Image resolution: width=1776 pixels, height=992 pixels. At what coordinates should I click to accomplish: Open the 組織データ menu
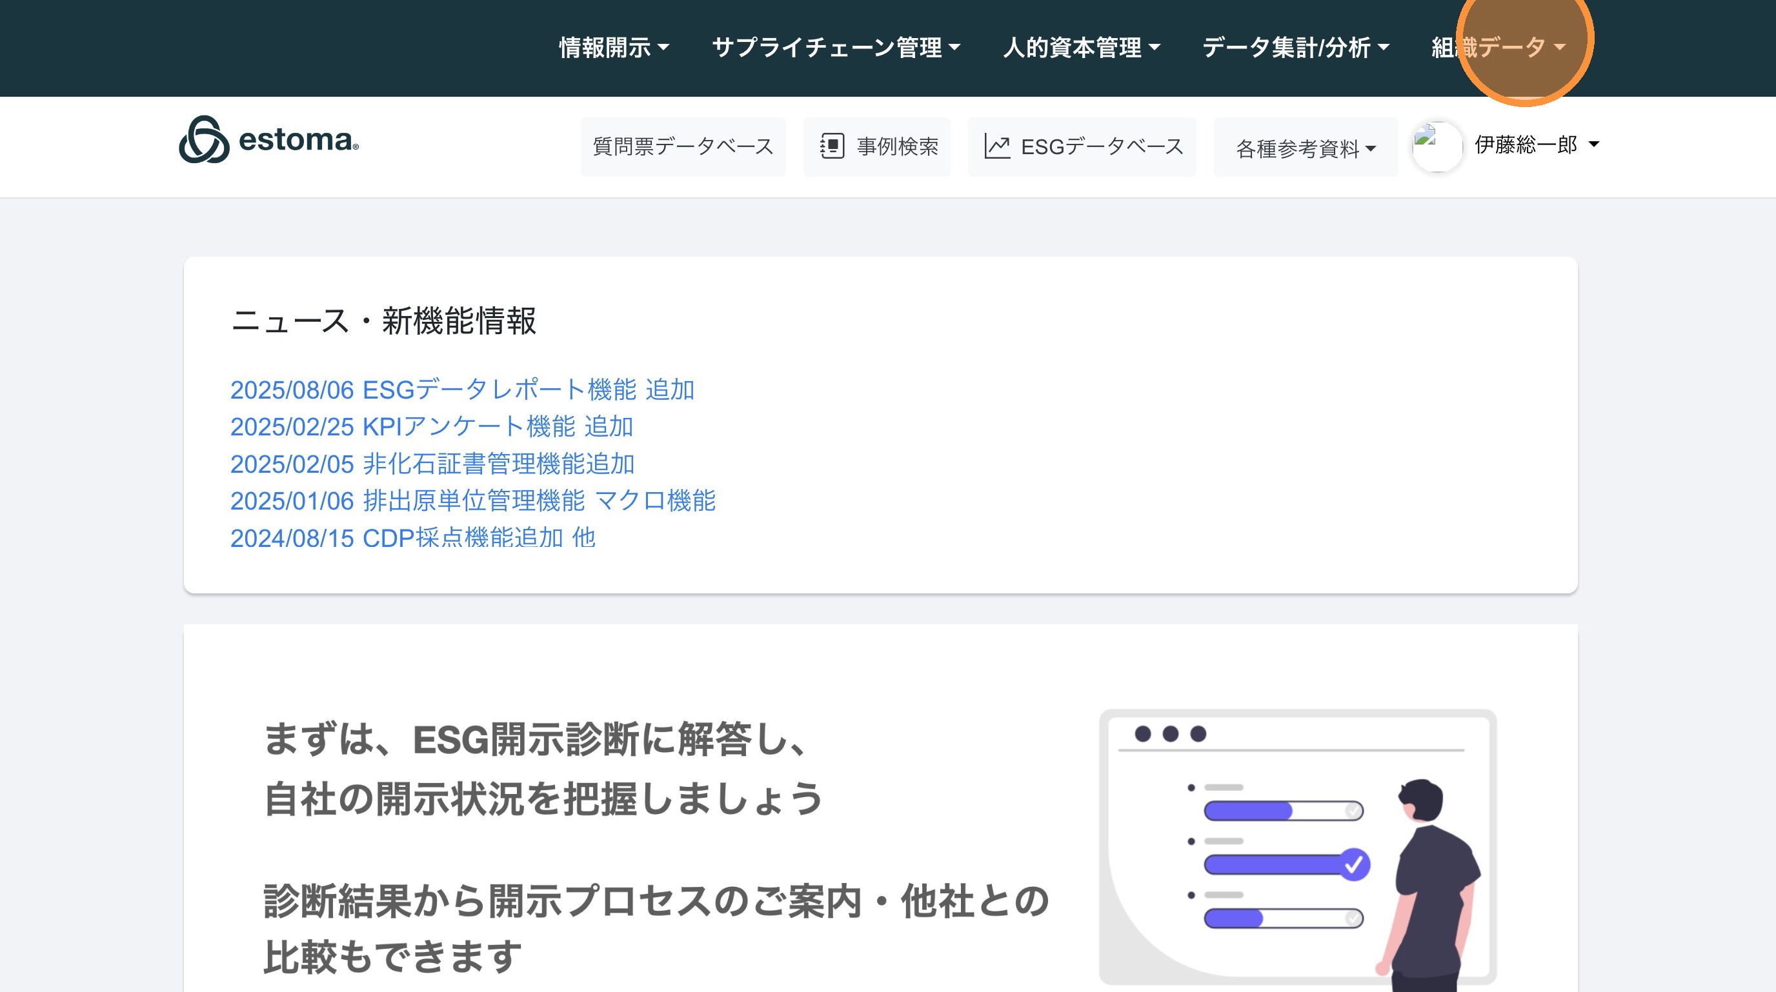(x=1497, y=48)
